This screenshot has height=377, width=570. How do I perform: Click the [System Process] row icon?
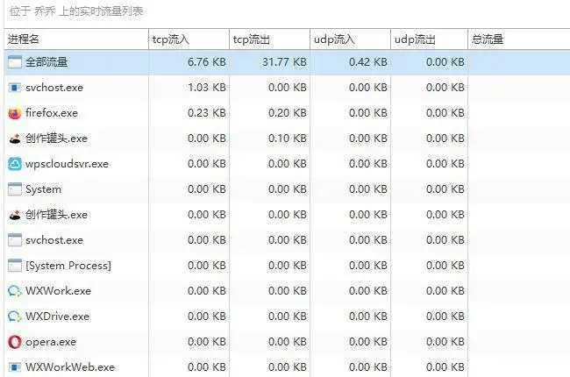pos(14,266)
